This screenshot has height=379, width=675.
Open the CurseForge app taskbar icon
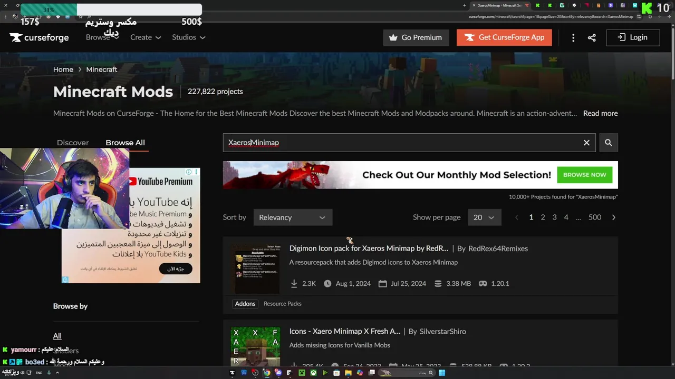(x=233, y=373)
